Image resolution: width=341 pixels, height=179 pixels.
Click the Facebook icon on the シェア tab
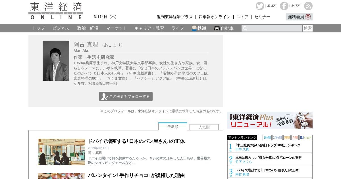tap(302, 138)
